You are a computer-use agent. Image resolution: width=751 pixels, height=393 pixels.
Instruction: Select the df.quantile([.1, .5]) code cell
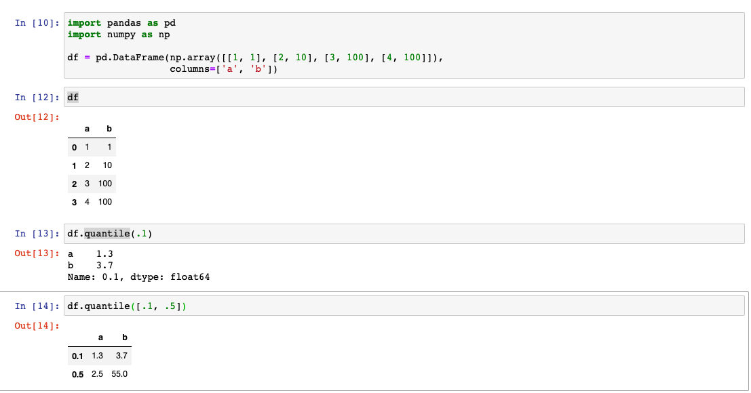pos(271,305)
